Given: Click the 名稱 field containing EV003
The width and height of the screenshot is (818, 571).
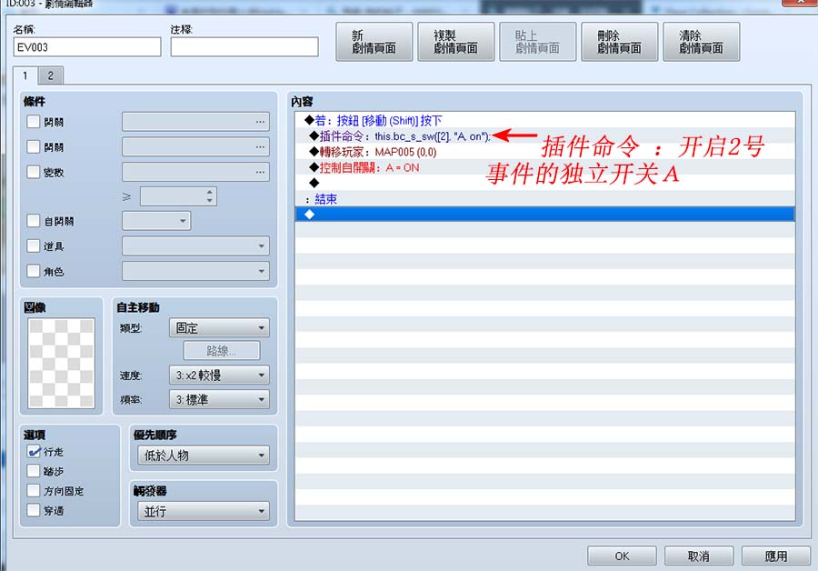Looking at the screenshot, I should (x=87, y=47).
